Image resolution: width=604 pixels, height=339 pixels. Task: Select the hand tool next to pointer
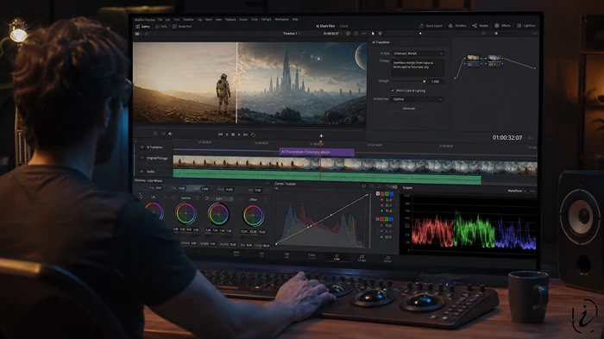pyautogui.click(x=380, y=34)
